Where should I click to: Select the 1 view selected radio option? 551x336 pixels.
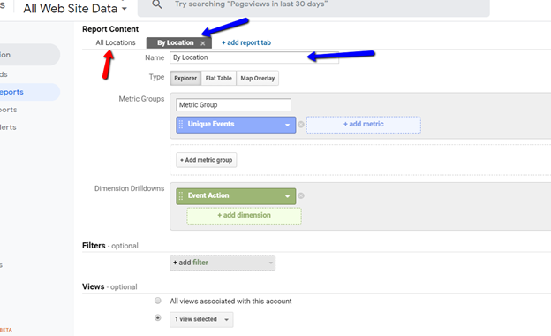[158, 317]
